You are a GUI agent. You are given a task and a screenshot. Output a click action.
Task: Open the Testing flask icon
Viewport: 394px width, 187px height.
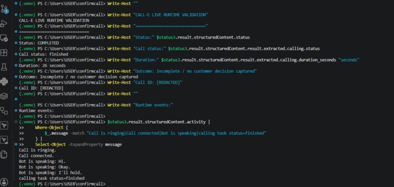pyautogui.click(x=4, y=67)
